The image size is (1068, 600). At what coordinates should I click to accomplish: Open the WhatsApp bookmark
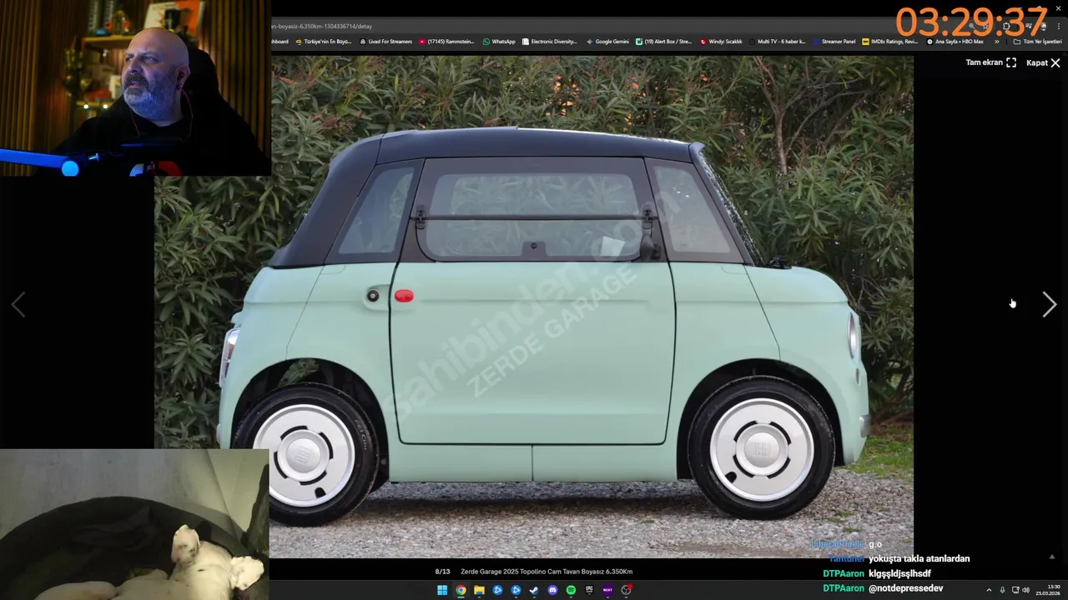pos(499,42)
